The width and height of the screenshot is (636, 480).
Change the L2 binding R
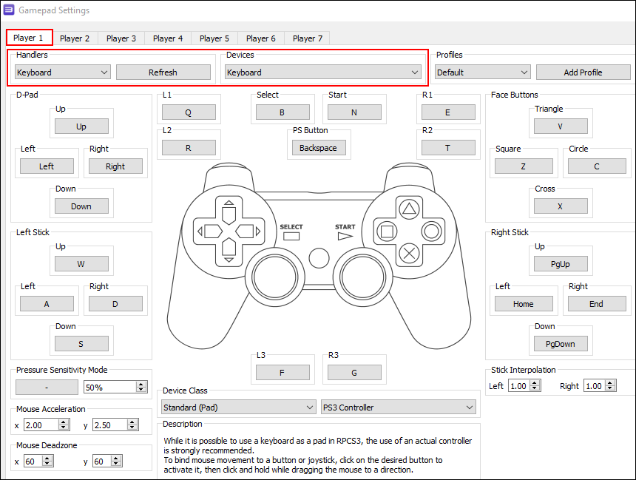(189, 148)
